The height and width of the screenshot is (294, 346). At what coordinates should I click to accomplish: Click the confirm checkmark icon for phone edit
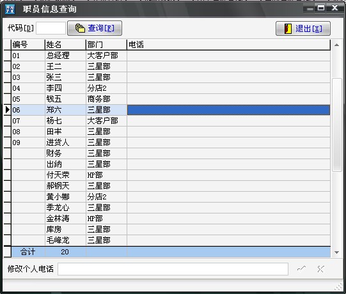point(301,268)
